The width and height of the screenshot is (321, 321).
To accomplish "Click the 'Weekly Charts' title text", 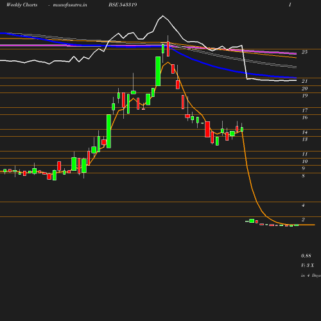I will 22,4.
